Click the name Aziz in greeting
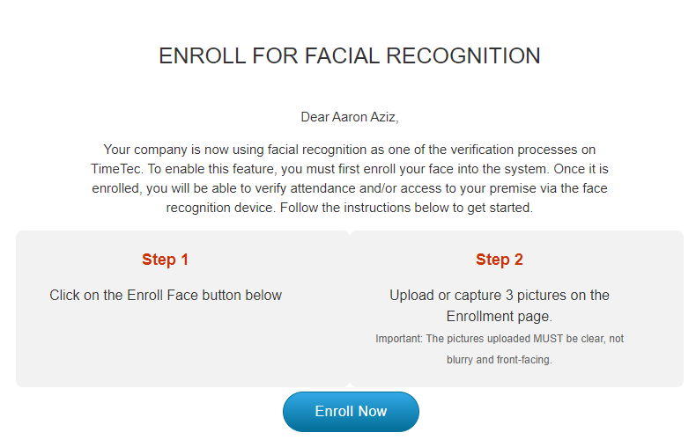Viewport: 696px width, 447px height. coord(385,117)
